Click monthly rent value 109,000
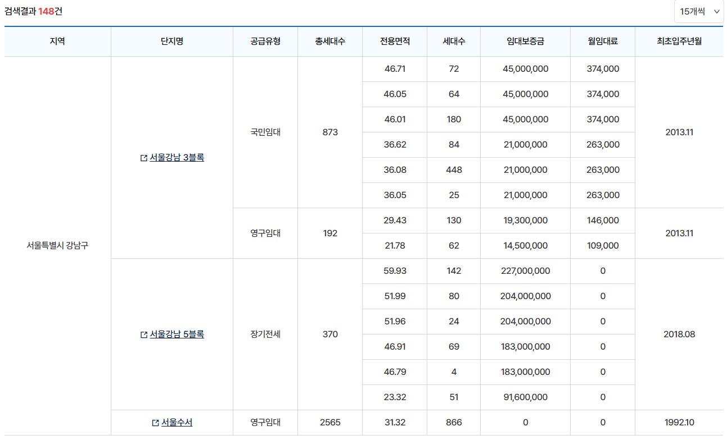This screenshot has height=440, width=727. (x=603, y=246)
